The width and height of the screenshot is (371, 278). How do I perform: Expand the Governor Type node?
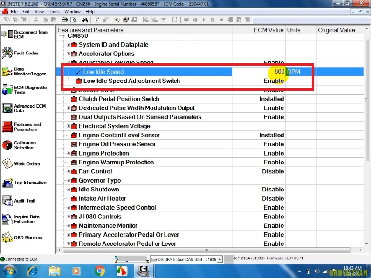(68, 180)
